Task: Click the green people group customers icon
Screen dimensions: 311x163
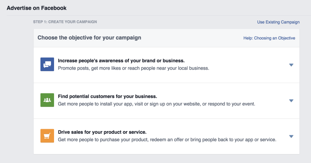Action: 47,100
